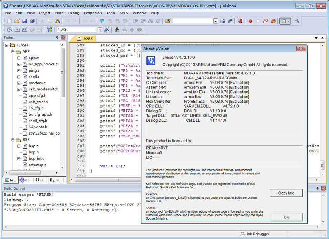Click the Open file folder icon
Image resolution: width=329 pixels, height=239 pixels.
tap(17, 21)
